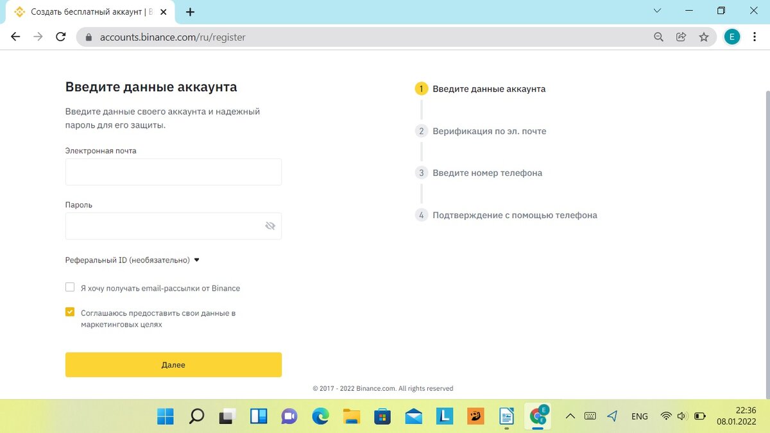Launch Microsoft Edge from taskbar
This screenshot has width=770, height=433.
pos(320,416)
